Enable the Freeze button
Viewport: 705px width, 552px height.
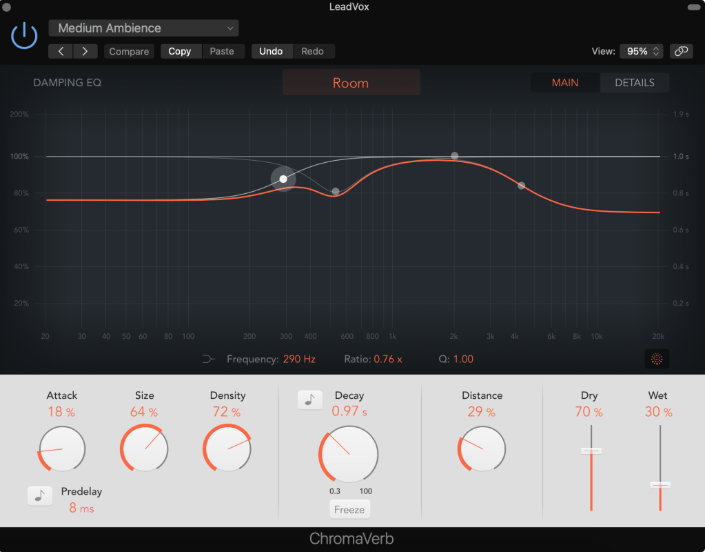tap(349, 509)
